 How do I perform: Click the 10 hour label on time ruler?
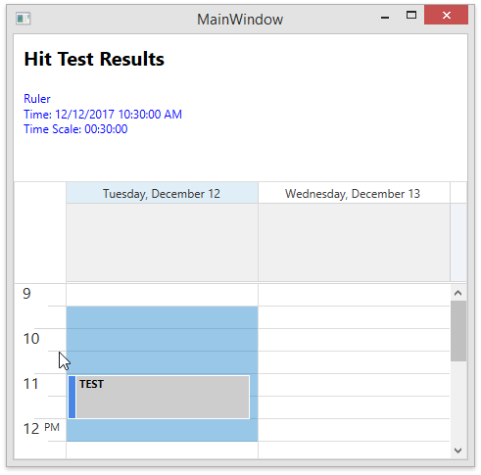(x=31, y=339)
